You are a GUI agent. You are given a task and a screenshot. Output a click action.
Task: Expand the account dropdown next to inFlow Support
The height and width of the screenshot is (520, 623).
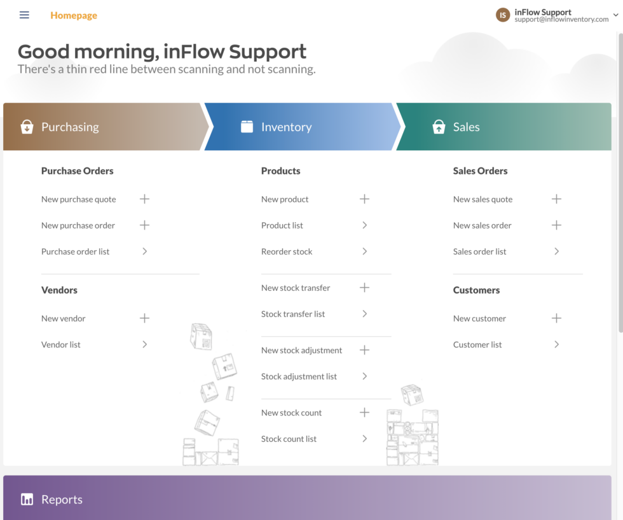pyautogui.click(x=615, y=15)
